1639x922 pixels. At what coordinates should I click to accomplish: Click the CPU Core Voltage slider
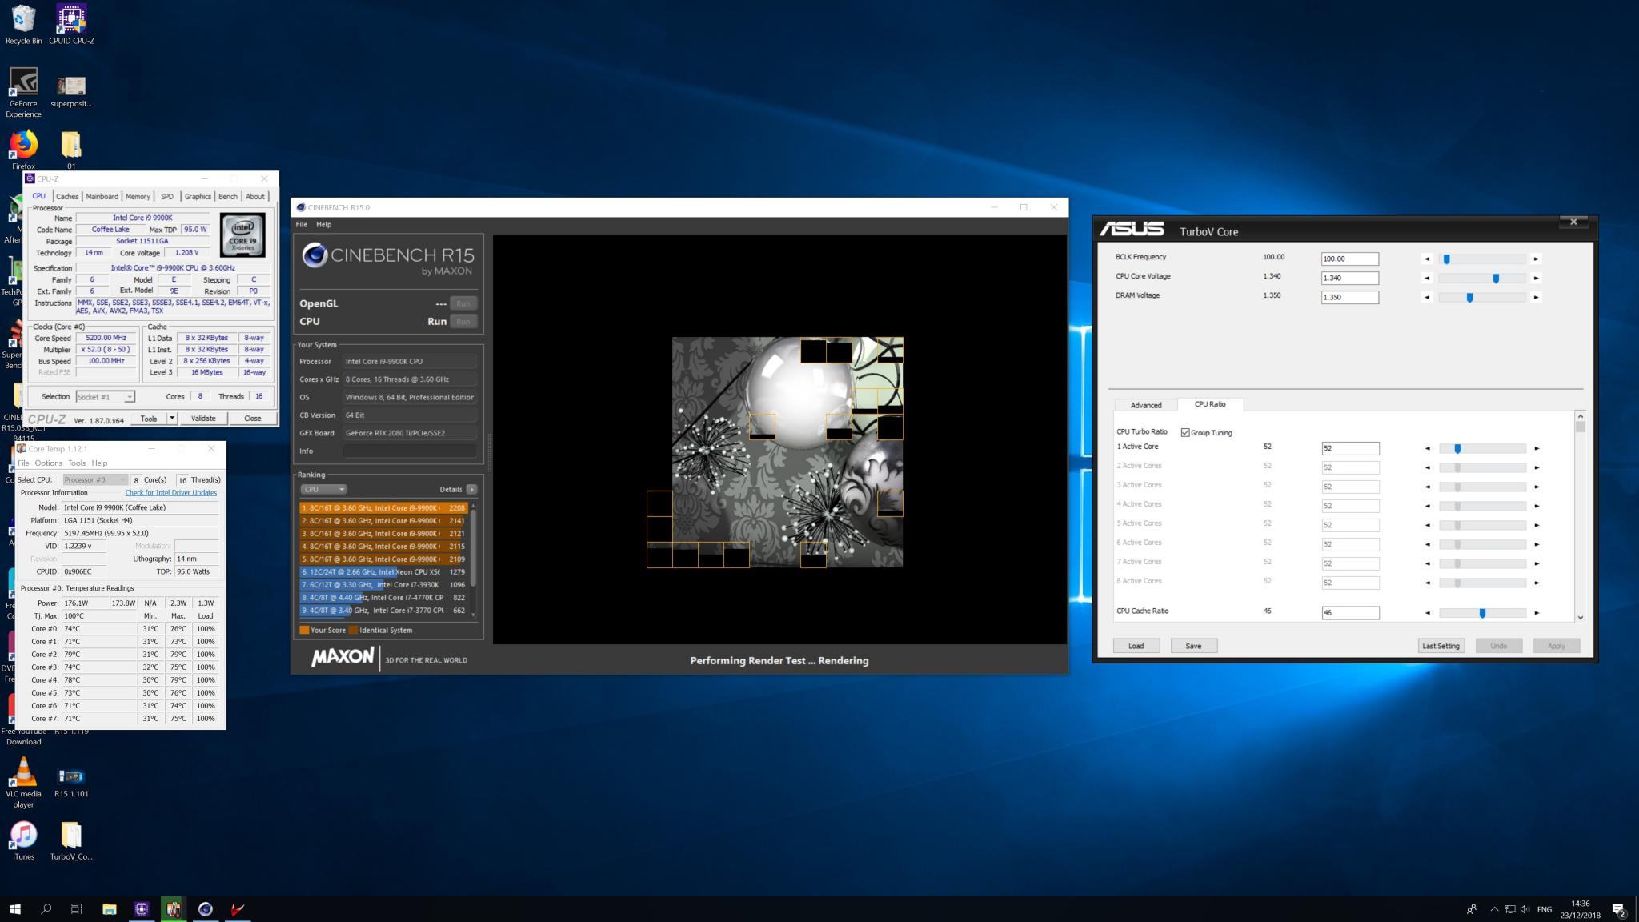[x=1481, y=278]
